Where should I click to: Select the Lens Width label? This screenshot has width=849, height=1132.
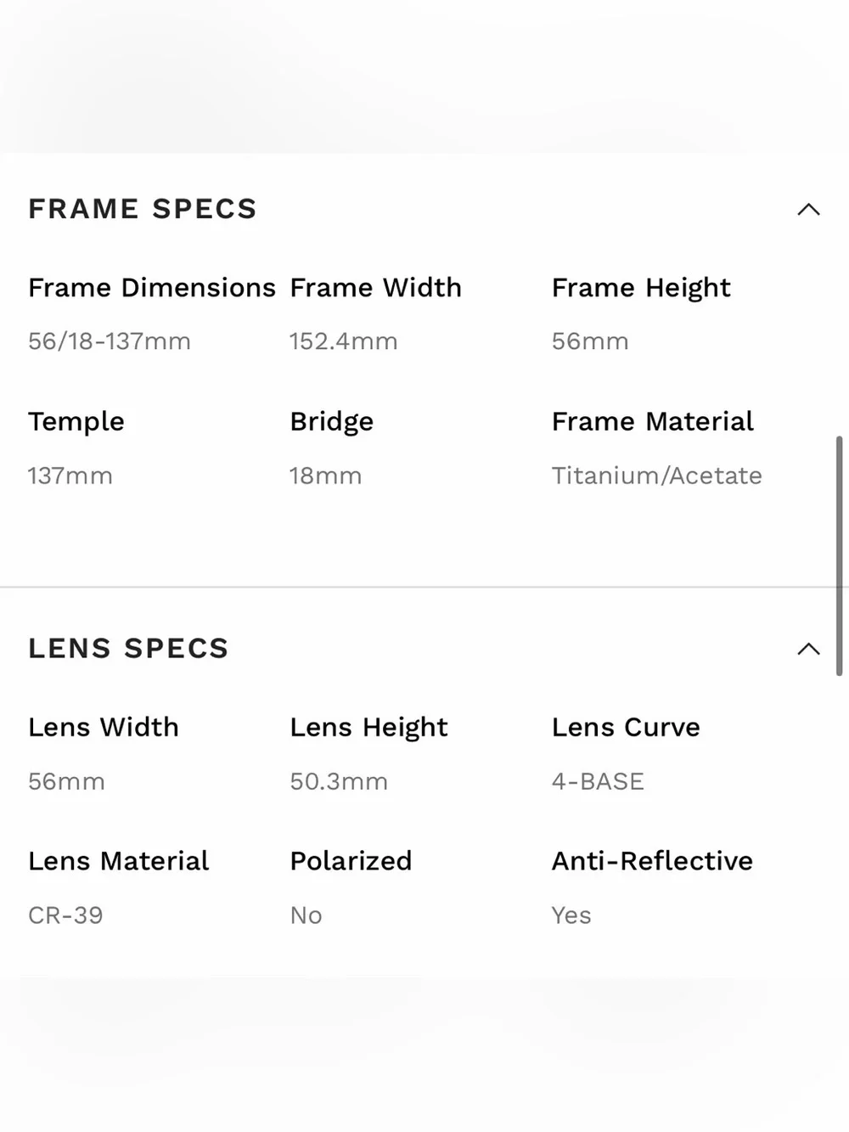104,728
